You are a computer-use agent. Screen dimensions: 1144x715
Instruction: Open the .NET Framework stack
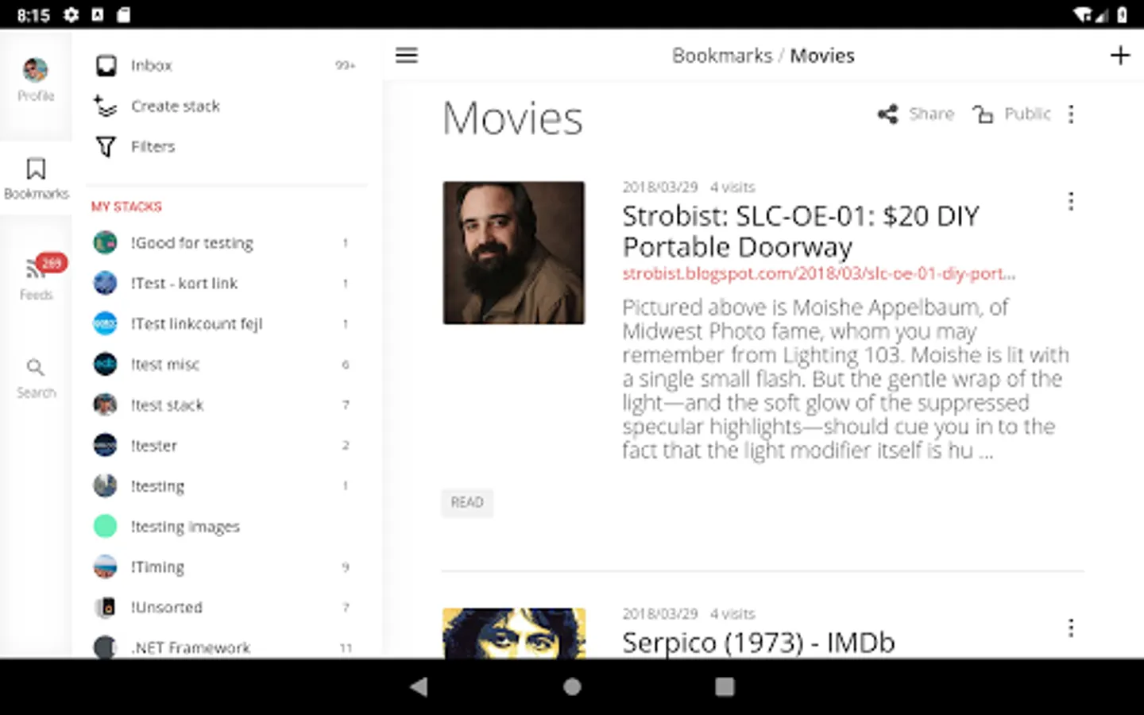point(222,647)
